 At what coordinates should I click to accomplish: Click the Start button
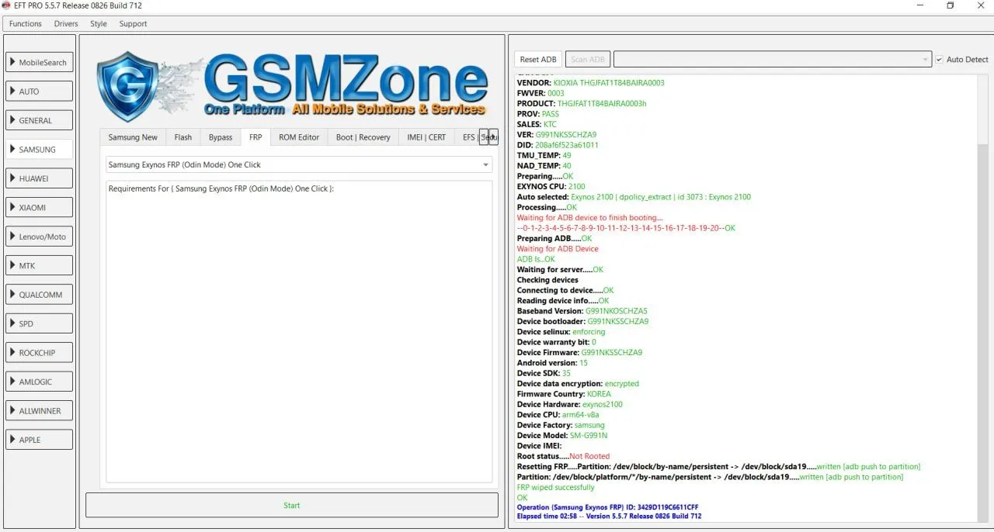tap(292, 505)
